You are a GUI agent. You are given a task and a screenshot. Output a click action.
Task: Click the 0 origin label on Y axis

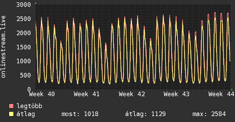(x=29, y=89)
